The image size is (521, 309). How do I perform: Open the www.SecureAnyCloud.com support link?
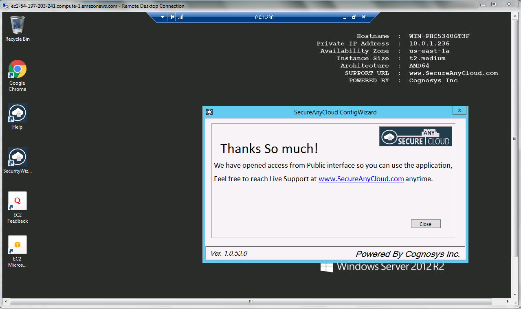tap(361, 179)
